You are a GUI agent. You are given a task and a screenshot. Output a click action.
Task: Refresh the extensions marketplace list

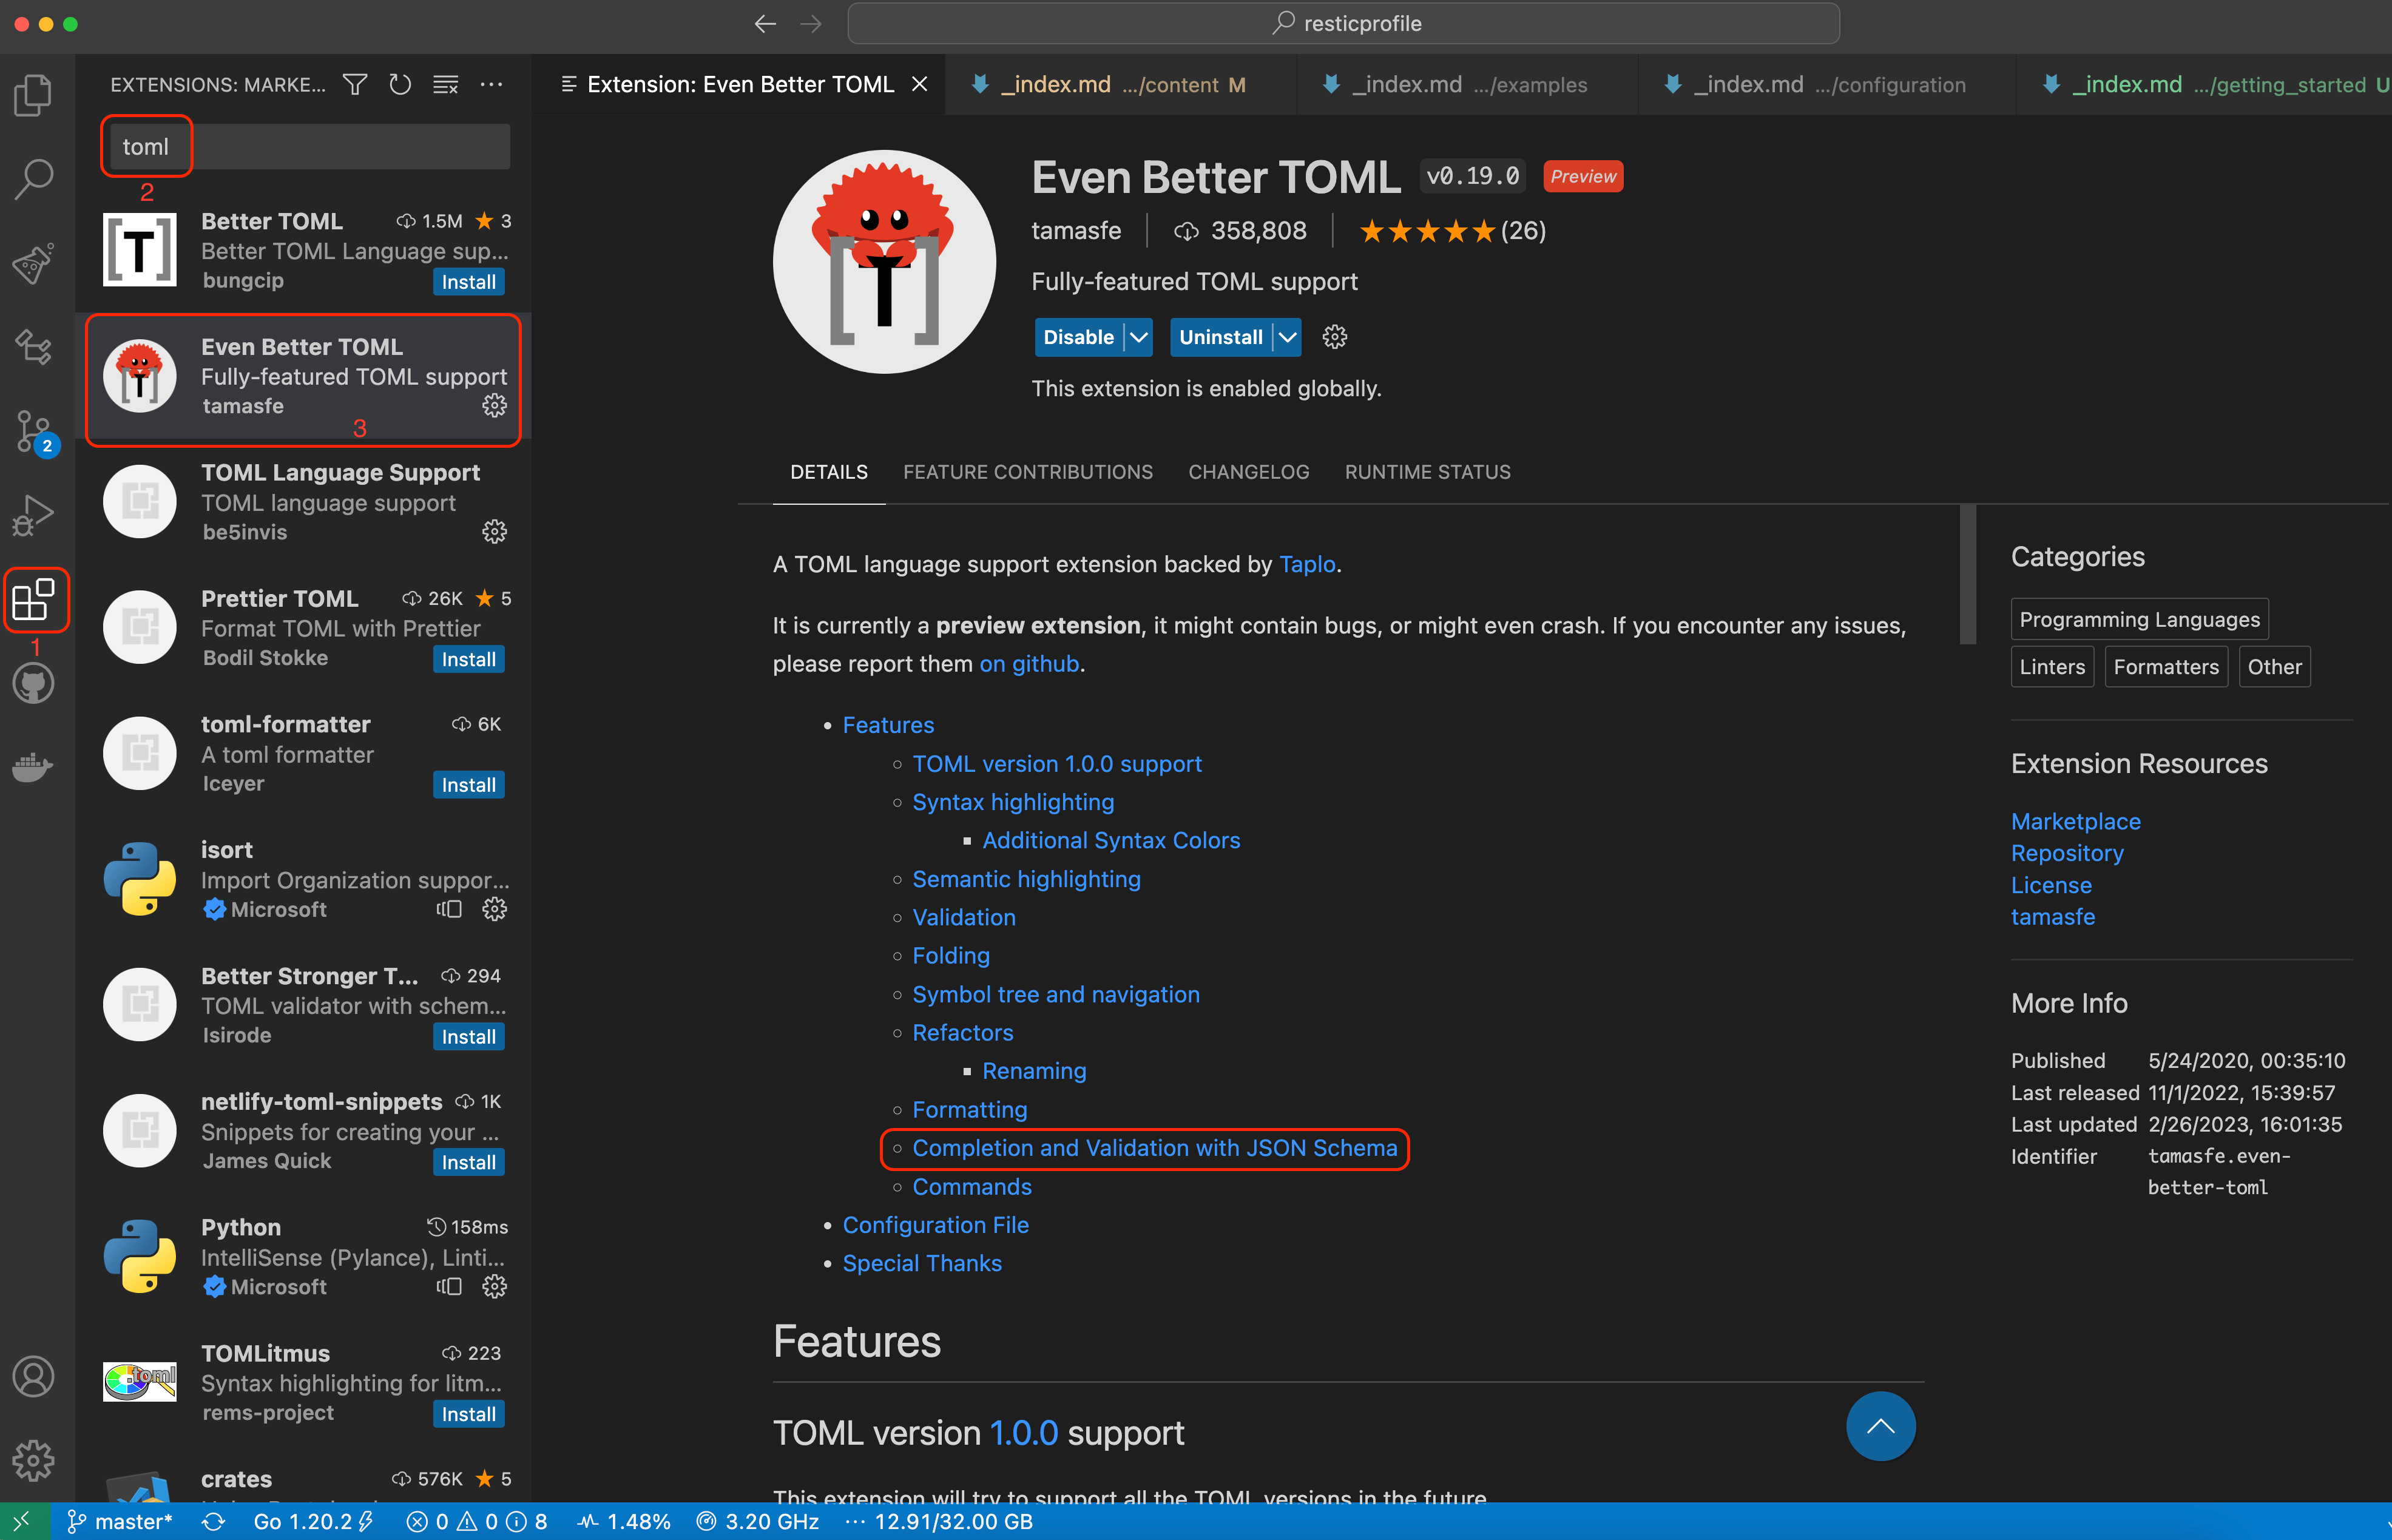click(400, 84)
